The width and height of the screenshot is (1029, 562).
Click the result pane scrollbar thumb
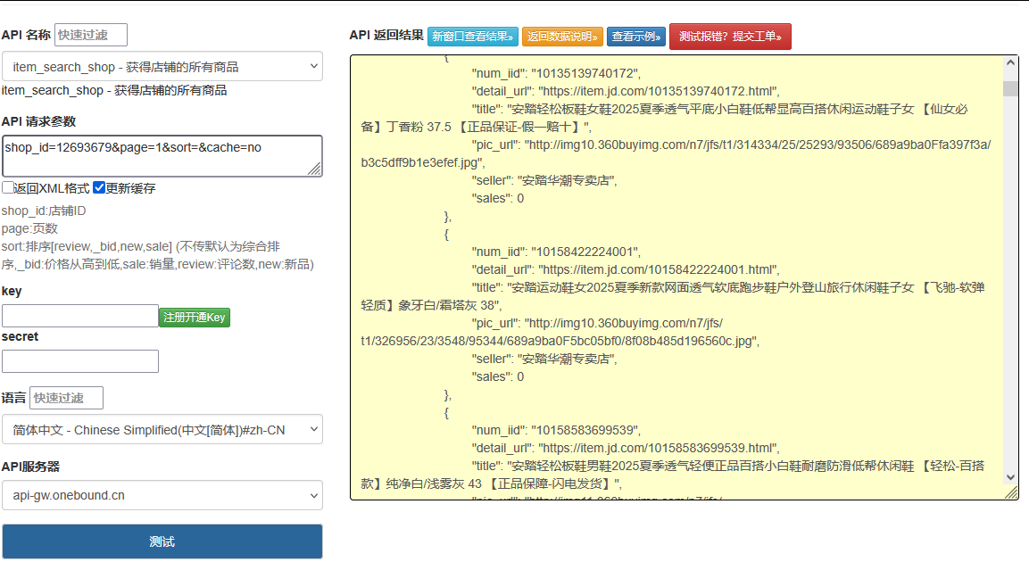1010,88
